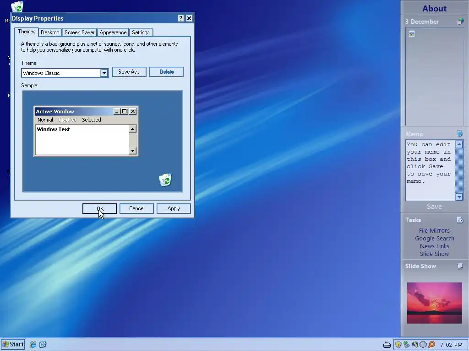Open the Appearance tab

point(113,32)
